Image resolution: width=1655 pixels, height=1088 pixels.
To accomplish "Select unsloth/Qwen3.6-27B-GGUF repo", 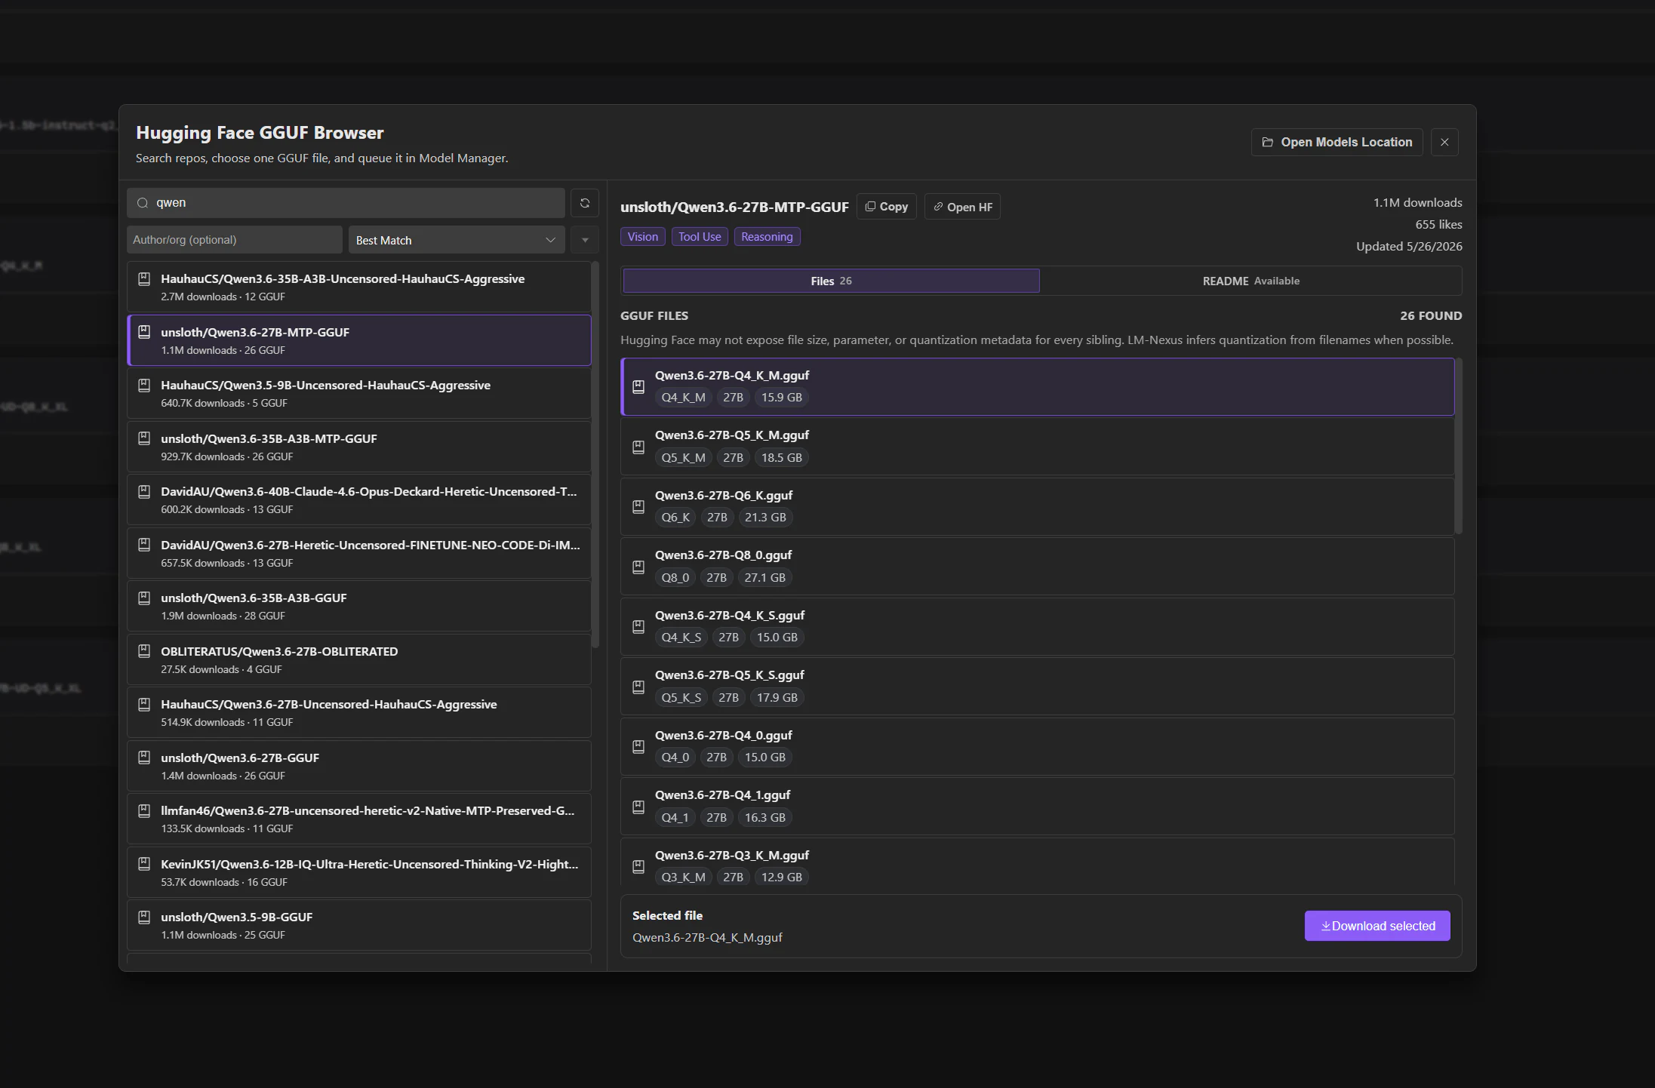I will click(x=359, y=766).
